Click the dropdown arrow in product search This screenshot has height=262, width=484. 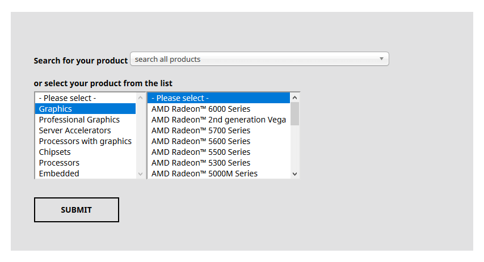[381, 59]
